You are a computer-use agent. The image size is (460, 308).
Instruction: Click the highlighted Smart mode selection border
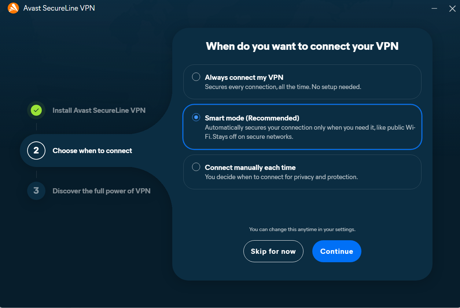pos(302,106)
